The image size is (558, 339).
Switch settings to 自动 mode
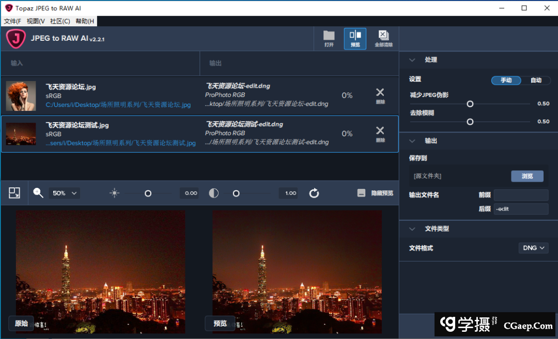tap(536, 80)
